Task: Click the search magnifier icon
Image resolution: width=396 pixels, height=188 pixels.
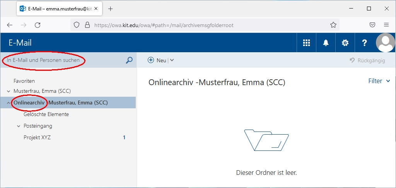Action: point(129,60)
